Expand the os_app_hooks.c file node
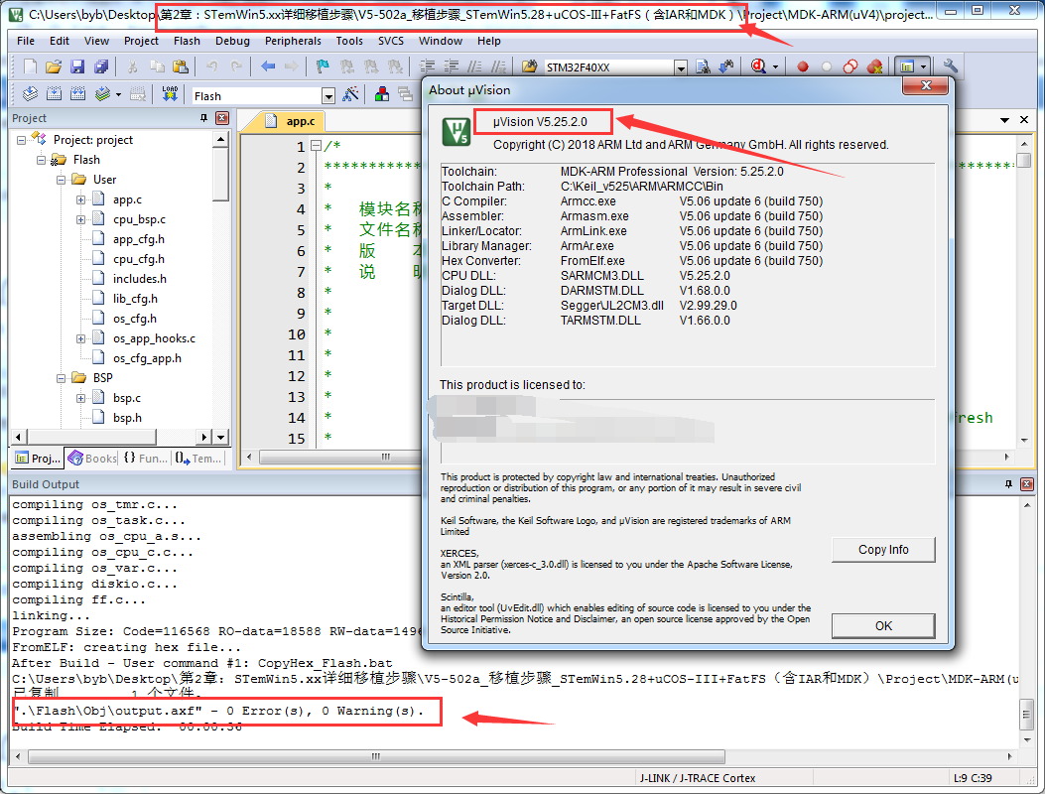The width and height of the screenshot is (1045, 794). (80, 338)
